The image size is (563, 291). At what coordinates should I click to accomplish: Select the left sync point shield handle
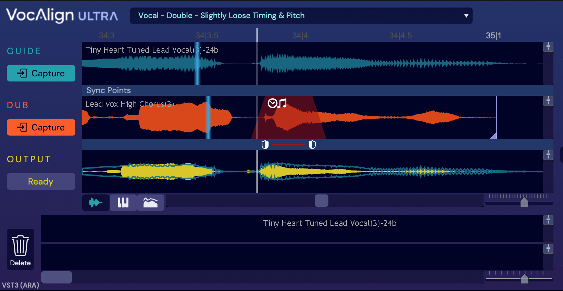point(265,145)
